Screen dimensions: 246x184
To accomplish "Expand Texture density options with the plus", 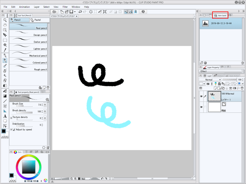I will pyautogui.click(x=11, y=118).
